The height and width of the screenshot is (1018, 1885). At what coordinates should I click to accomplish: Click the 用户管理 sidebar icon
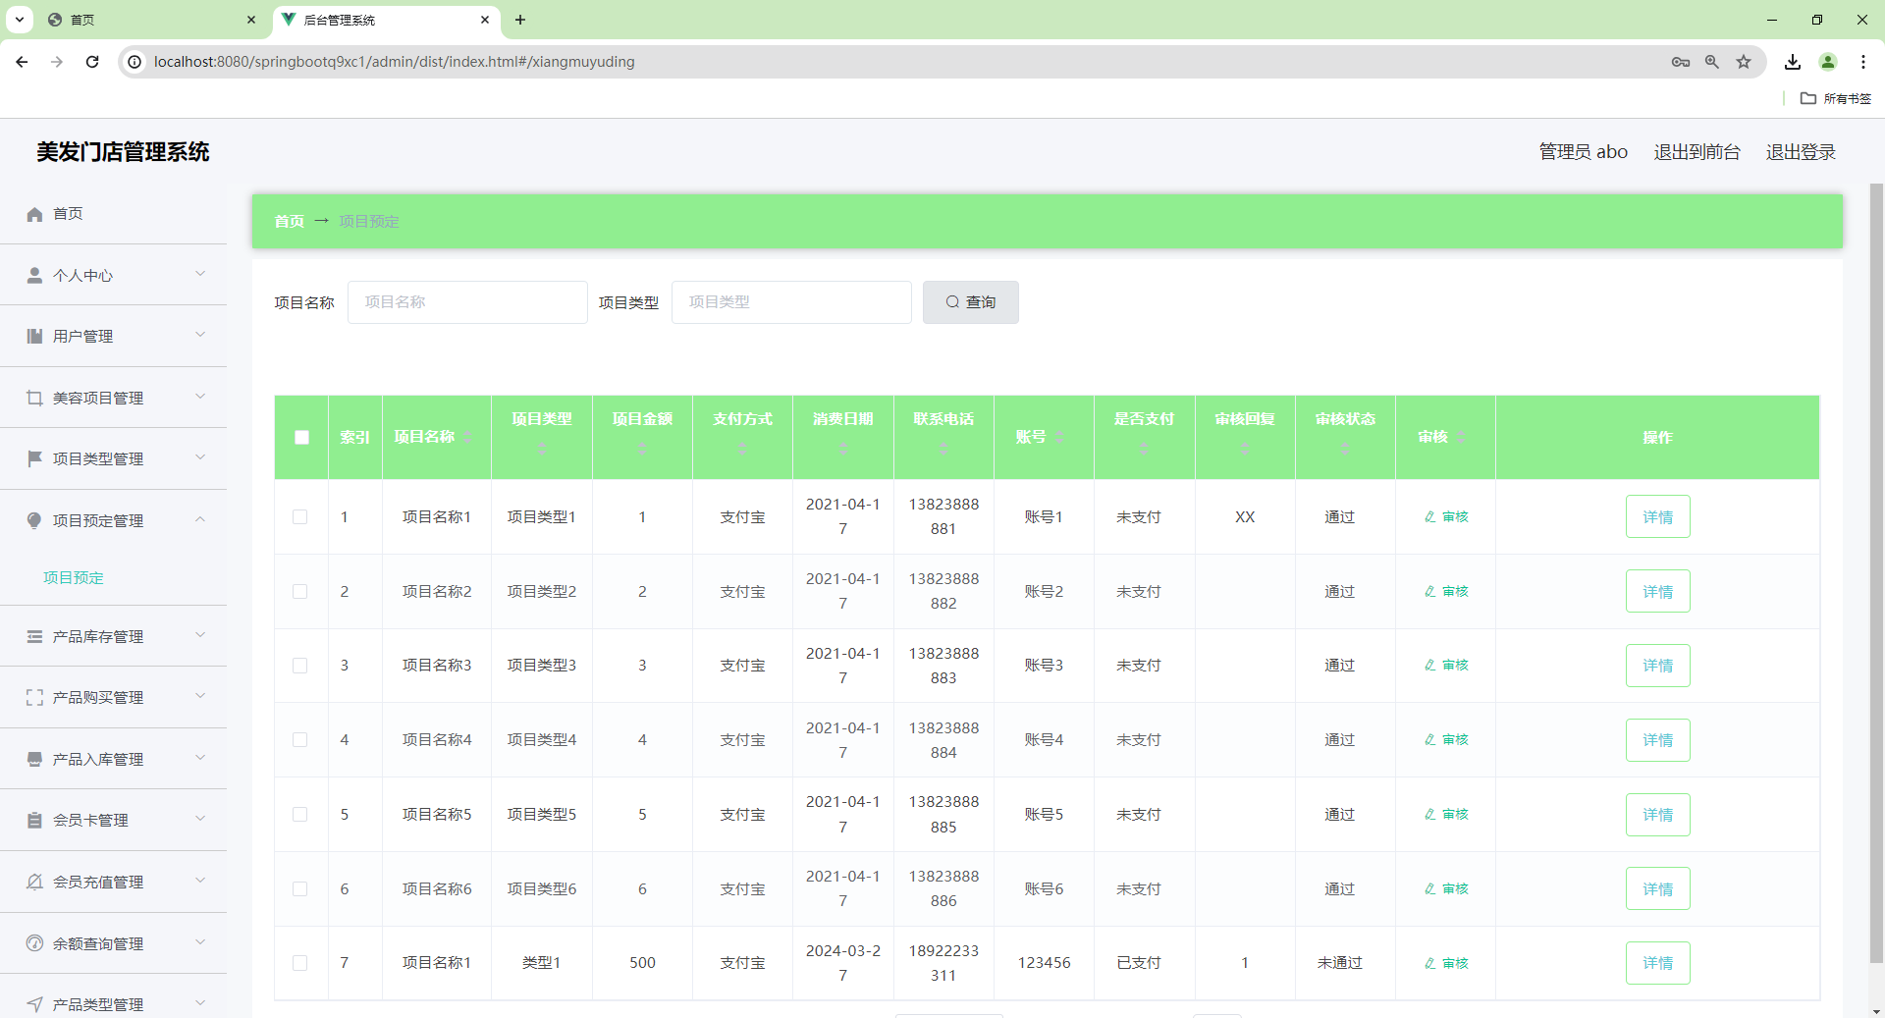[x=34, y=336]
